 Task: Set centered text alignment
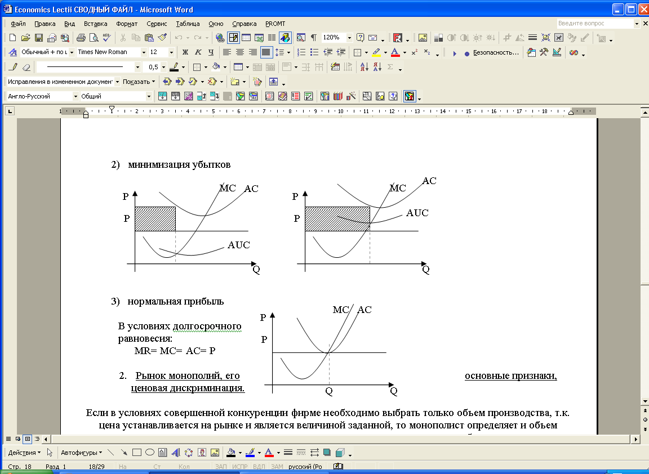pyautogui.click(x=239, y=52)
